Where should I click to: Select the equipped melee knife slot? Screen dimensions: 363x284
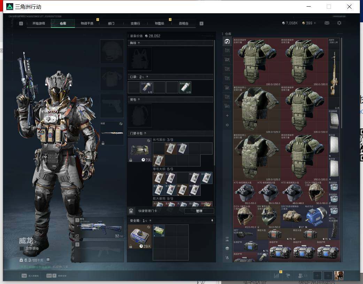pyautogui.click(x=112, y=133)
